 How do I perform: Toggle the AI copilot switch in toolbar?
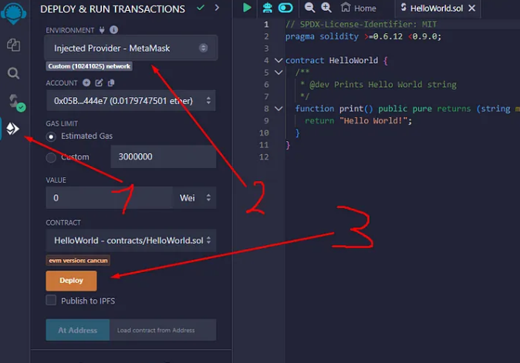click(x=285, y=8)
